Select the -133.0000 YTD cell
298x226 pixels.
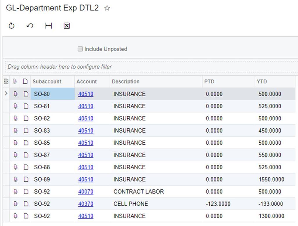275,204
